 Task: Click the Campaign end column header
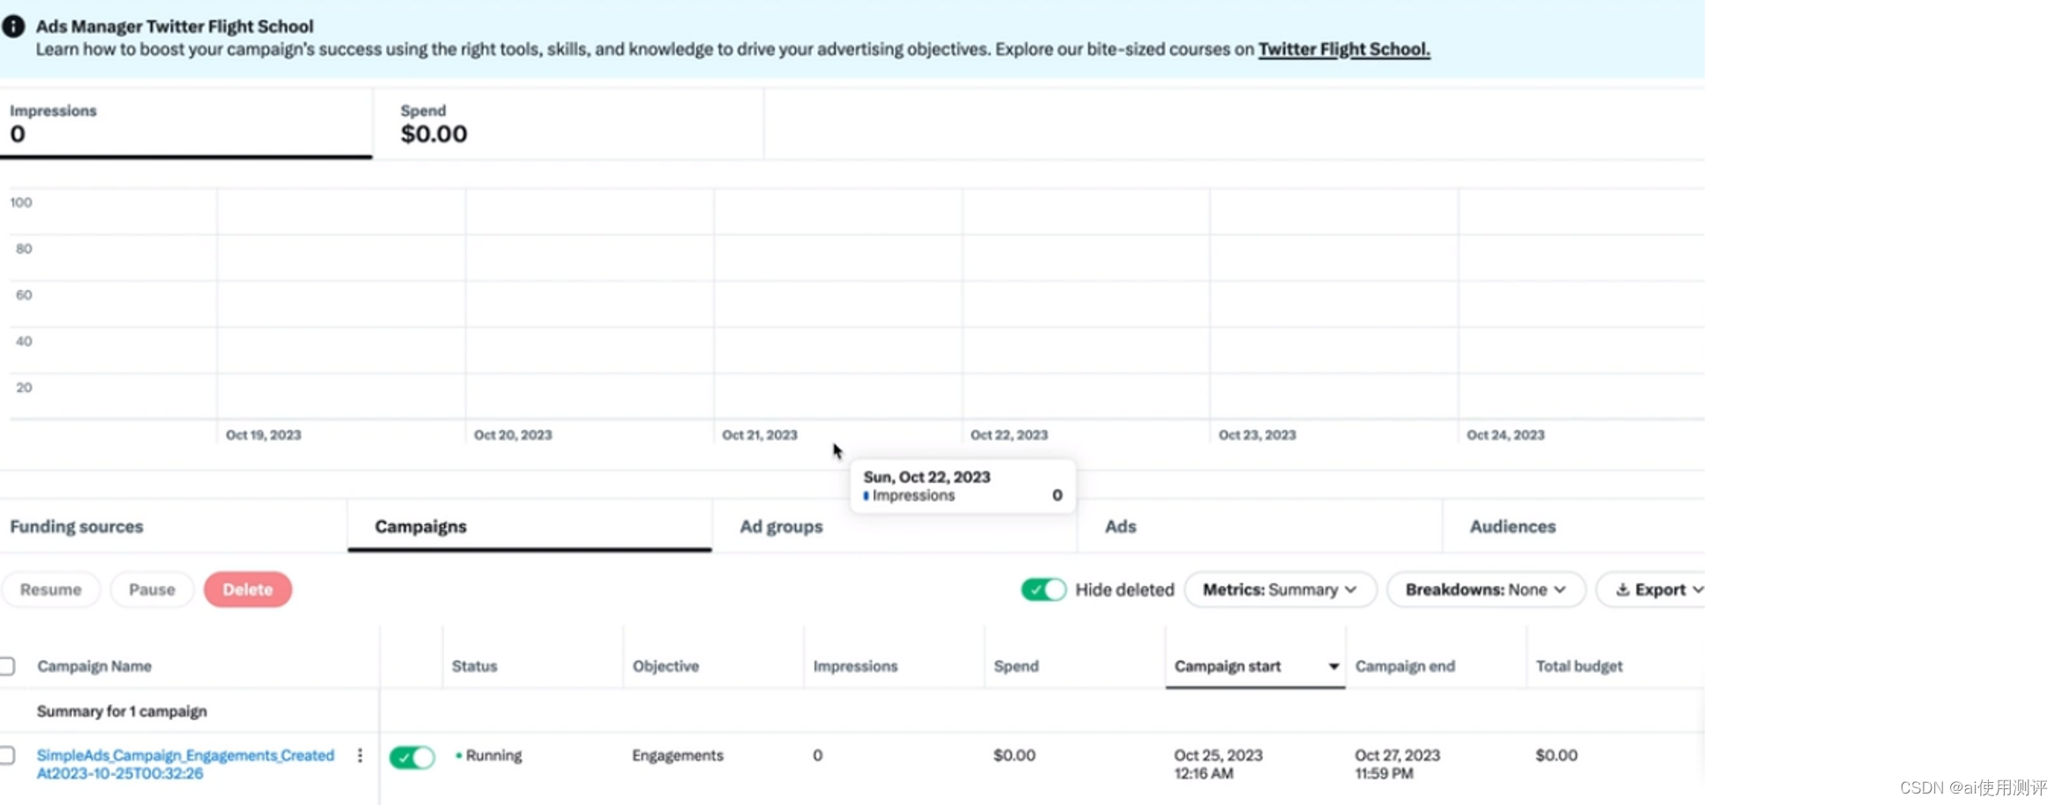click(x=1405, y=666)
